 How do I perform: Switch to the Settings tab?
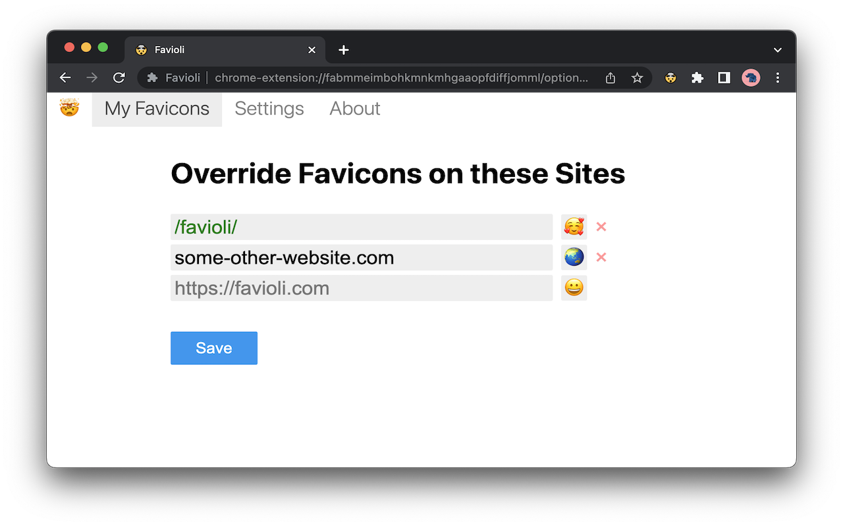pos(269,108)
